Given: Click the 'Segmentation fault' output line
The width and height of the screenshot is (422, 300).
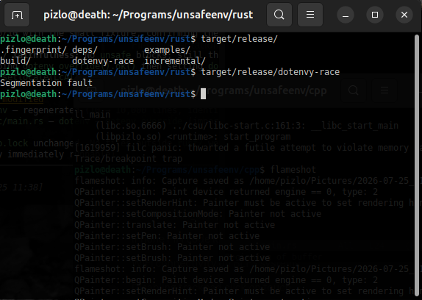Looking at the screenshot, I should pos(46,83).
